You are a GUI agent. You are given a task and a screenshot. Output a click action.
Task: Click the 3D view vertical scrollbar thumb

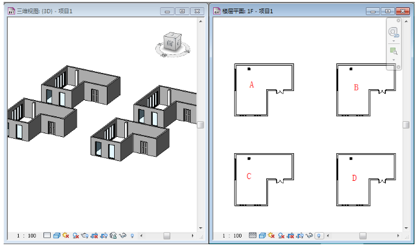pyautogui.click(x=200, y=125)
